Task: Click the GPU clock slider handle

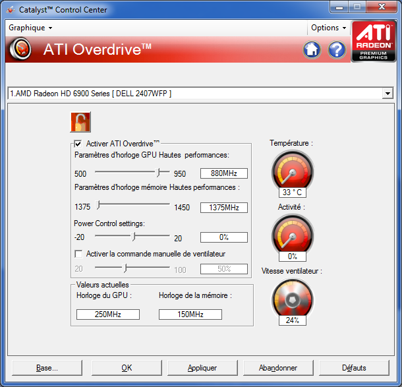Action: pos(159,173)
